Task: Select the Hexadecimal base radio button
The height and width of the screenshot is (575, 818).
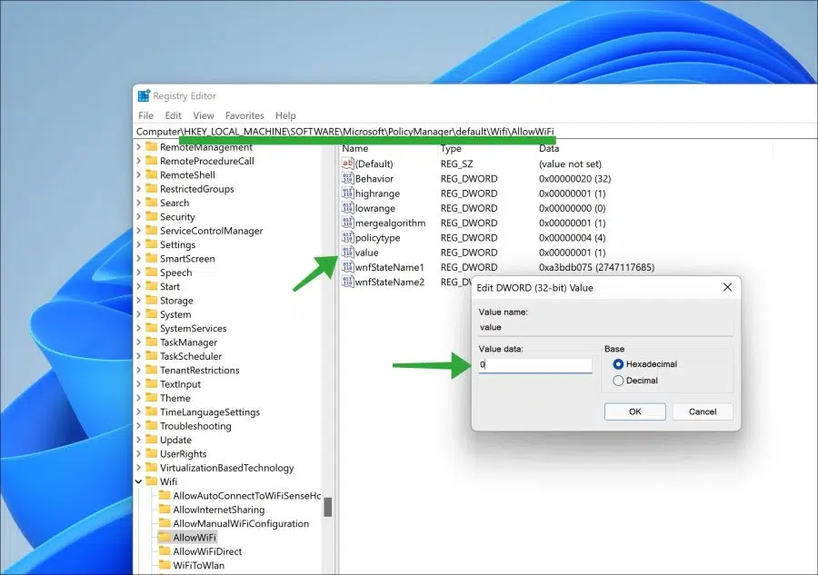Action: tap(618, 364)
